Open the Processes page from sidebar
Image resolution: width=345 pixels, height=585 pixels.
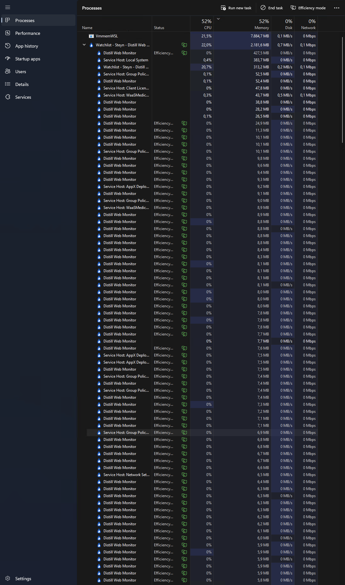(x=38, y=20)
